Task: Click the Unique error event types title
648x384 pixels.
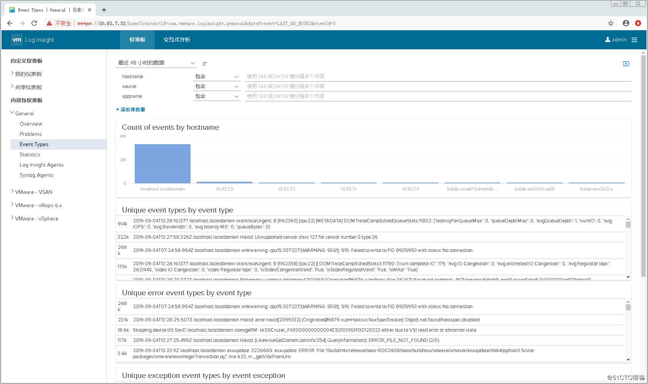Action: point(187,293)
